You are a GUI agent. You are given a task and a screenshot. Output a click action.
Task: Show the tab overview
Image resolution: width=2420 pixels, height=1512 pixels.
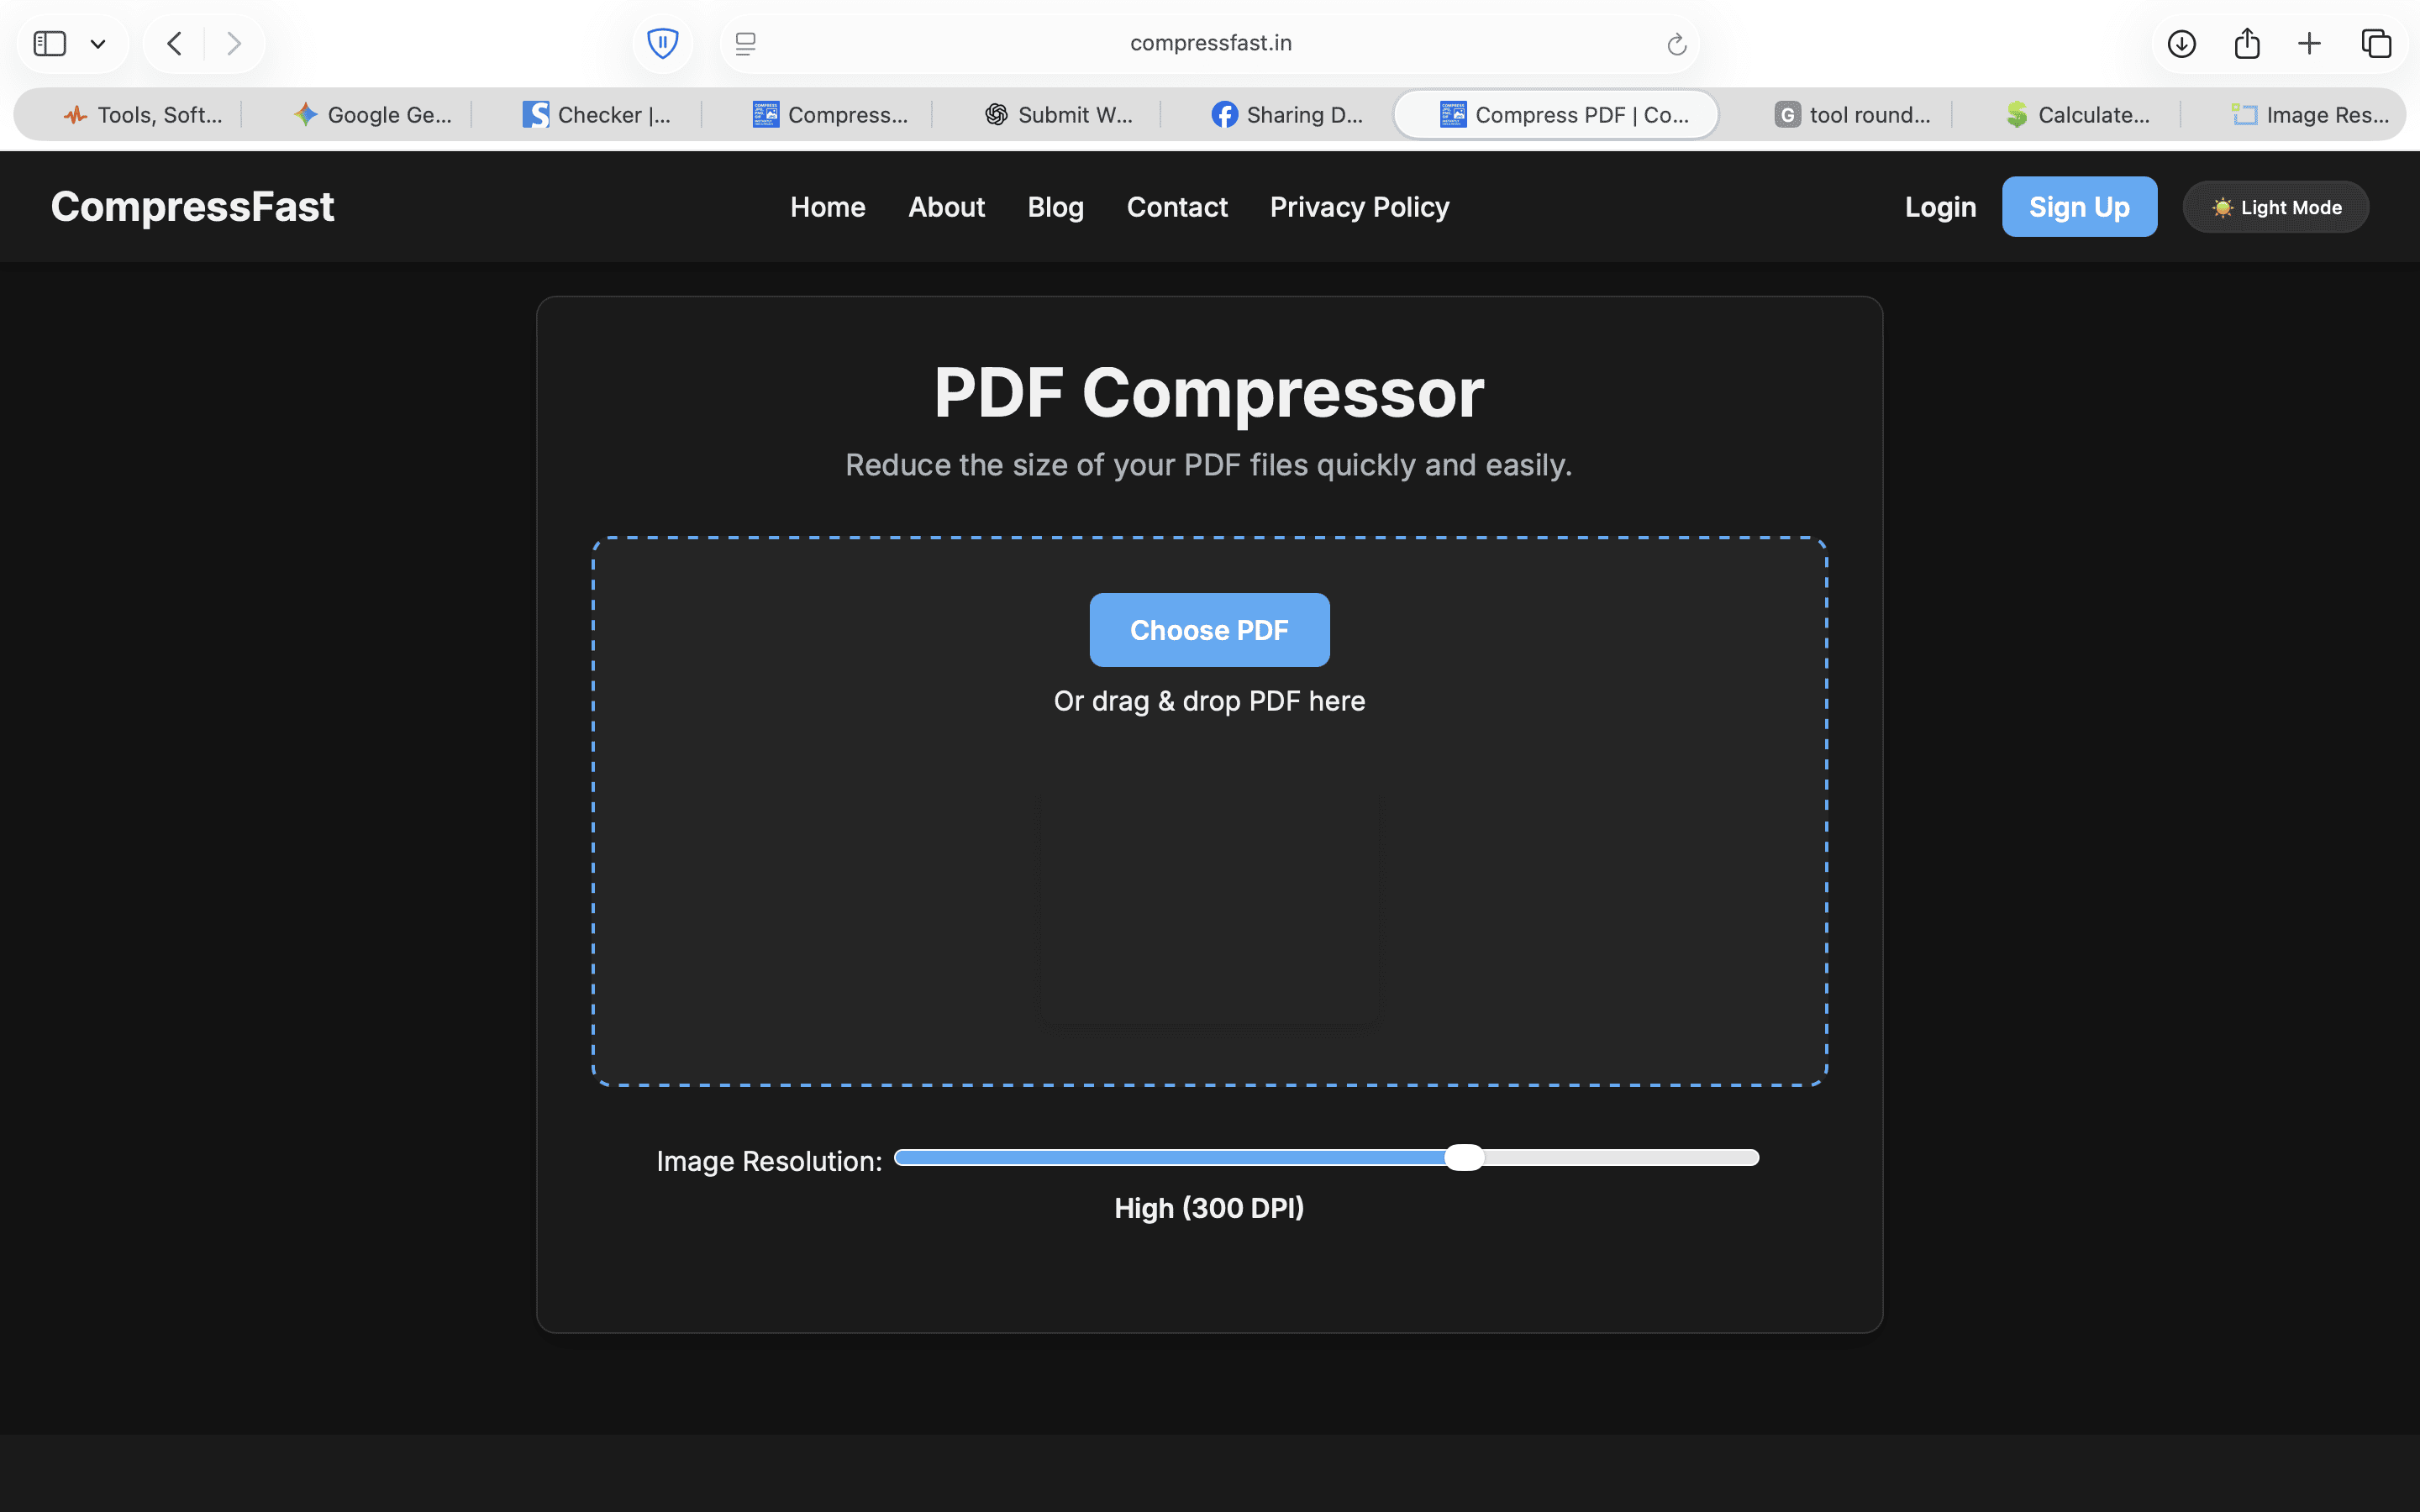point(2375,43)
